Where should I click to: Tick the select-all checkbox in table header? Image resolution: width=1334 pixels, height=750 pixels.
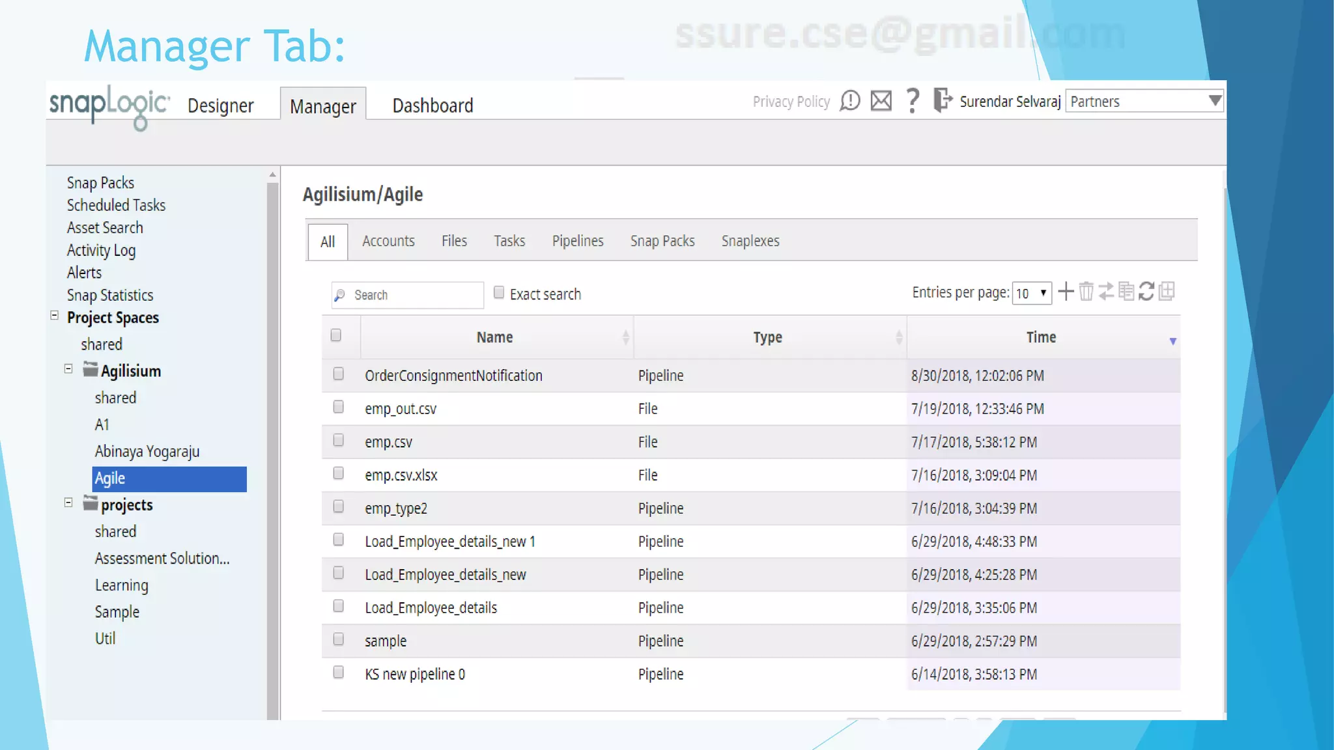[x=336, y=335]
